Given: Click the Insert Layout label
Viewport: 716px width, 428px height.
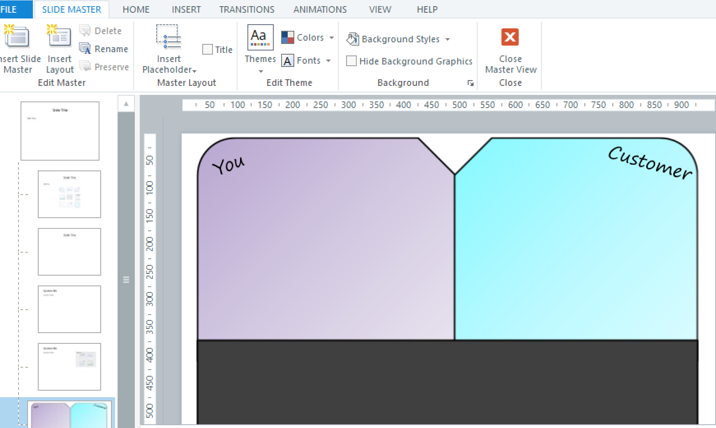Looking at the screenshot, I should pos(60,64).
